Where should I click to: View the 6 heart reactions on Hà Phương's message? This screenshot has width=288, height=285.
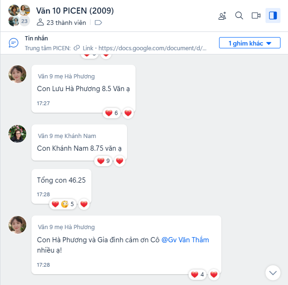[x=112, y=113]
